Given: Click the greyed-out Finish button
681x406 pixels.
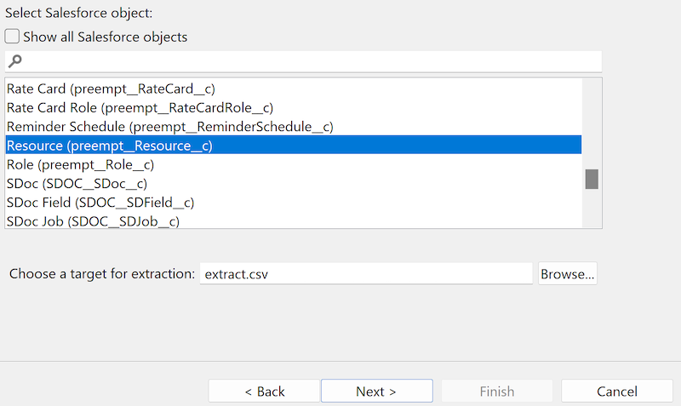Looking at the screenshot, I should (x=496, y=392).
